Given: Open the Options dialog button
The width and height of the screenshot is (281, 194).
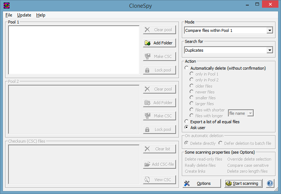Looking at the screenshot, I should click(202, 183).
